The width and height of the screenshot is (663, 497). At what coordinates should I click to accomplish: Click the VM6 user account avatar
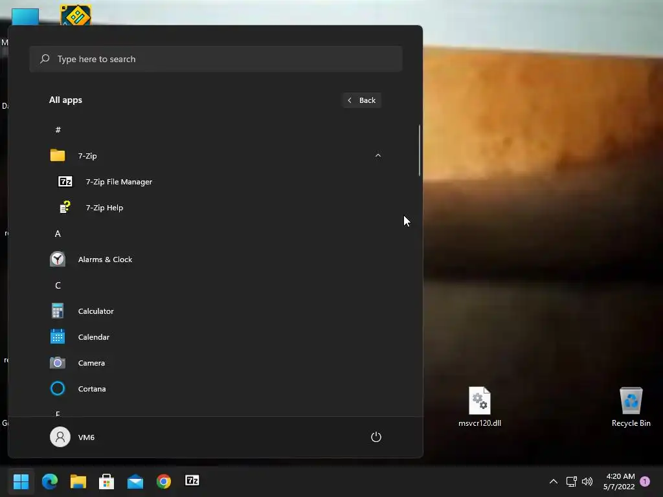click(x=60, y=437)
